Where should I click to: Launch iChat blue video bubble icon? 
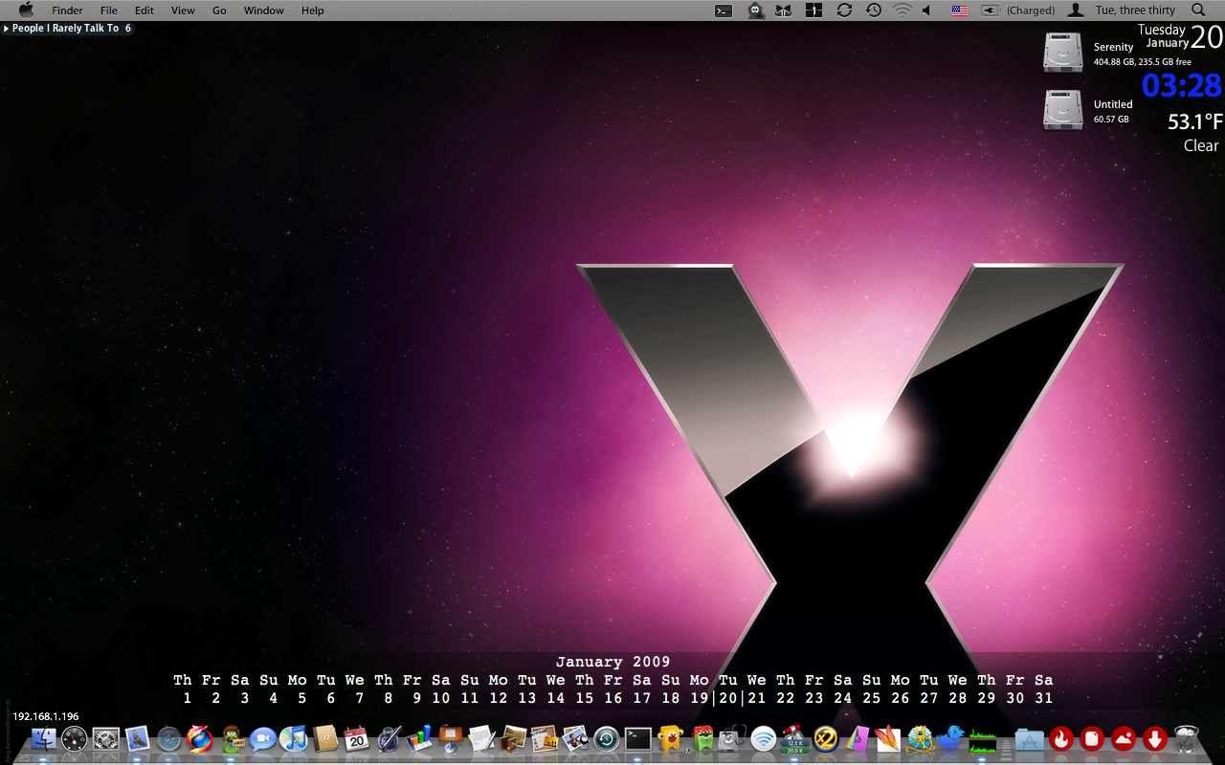coord(263,738)
